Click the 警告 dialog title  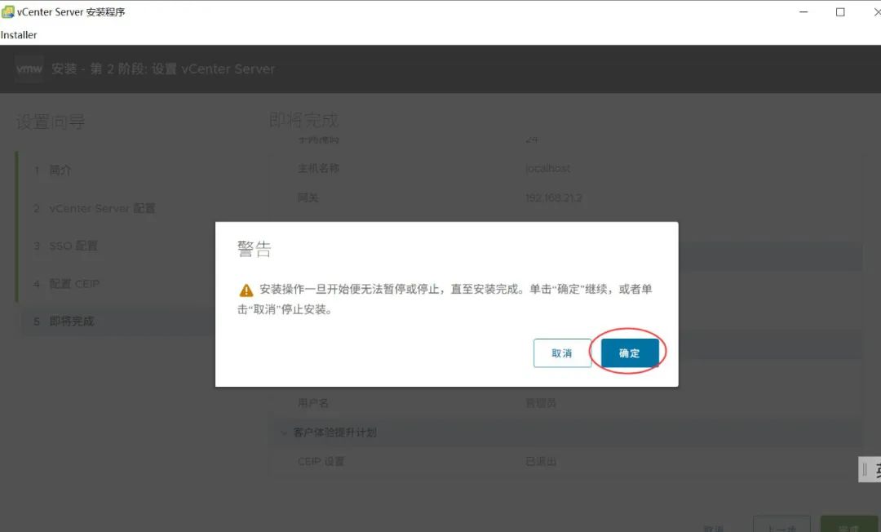pyautogui.click(x=254, y=249)
